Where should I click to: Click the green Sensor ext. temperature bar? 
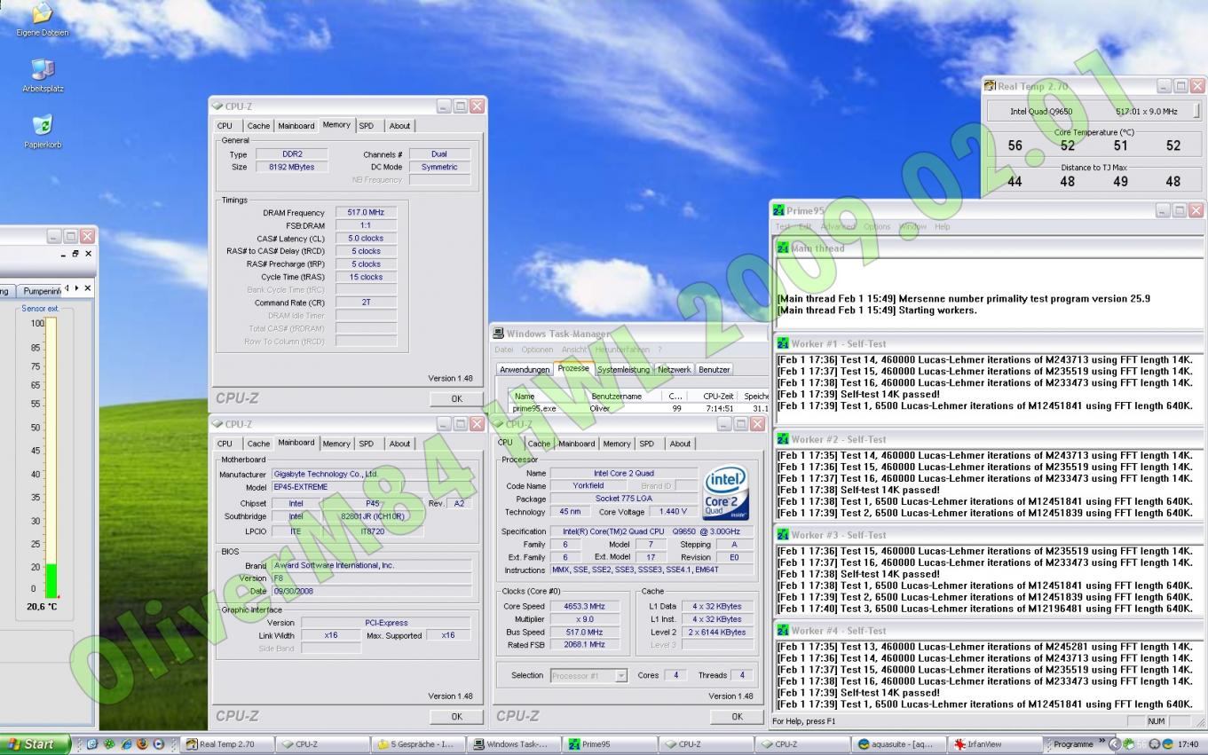(x=51, y=581)
